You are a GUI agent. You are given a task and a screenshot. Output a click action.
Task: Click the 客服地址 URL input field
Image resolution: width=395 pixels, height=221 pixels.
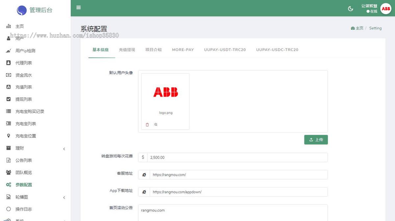(239, 175)
